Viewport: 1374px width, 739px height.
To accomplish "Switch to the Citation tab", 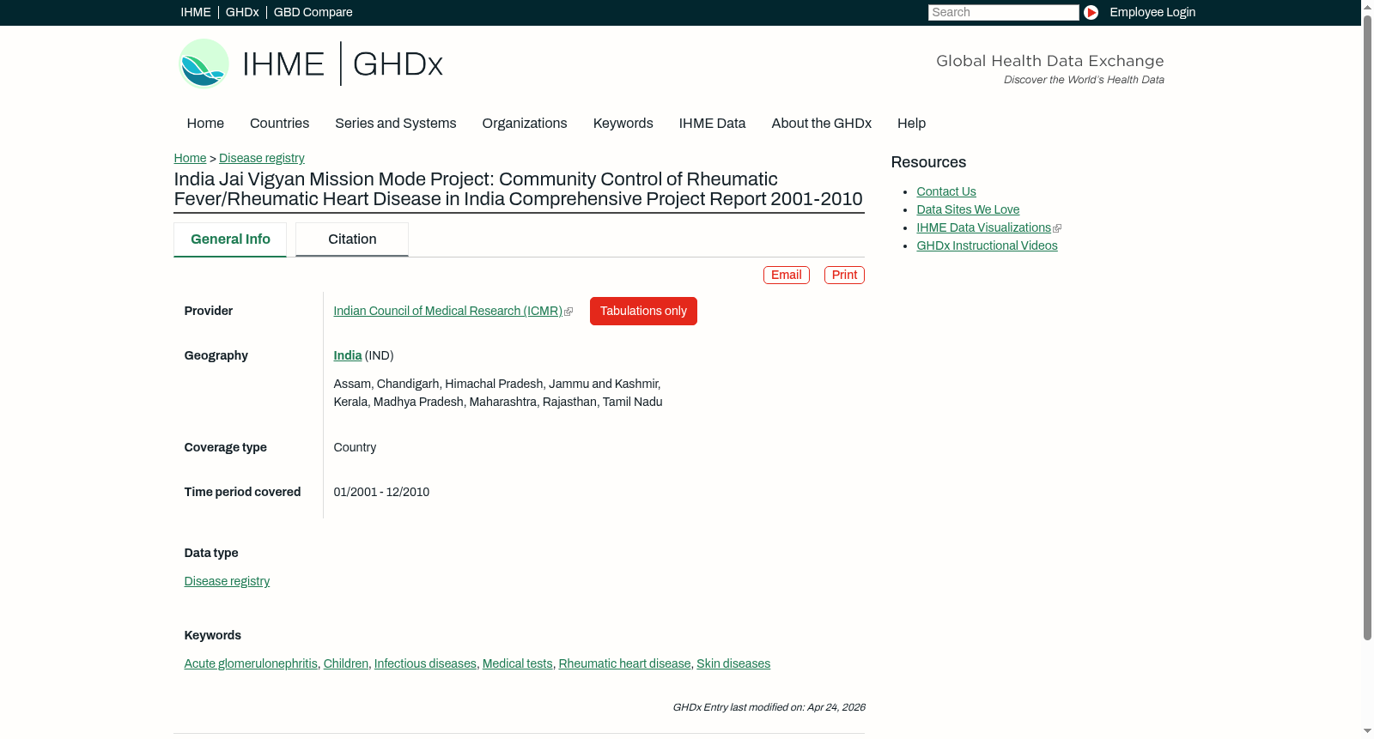I will pyautogui.click(x=352, y=239).
